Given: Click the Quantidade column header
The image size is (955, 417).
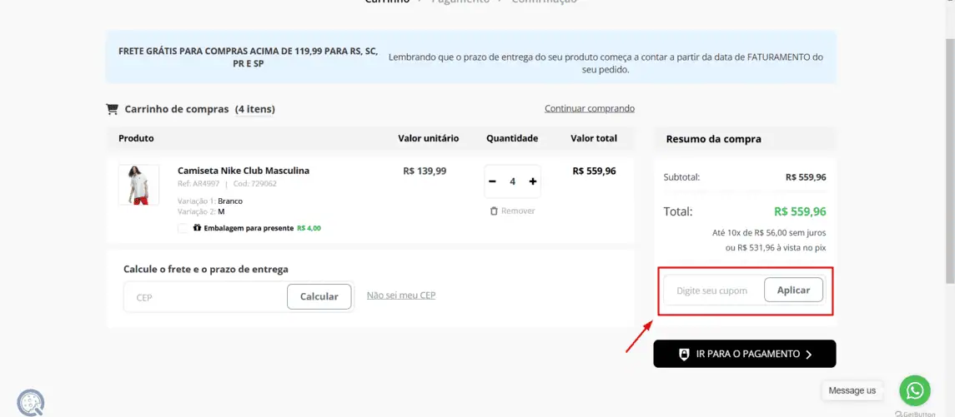Looking at the screenshot, I should point(512,138).
